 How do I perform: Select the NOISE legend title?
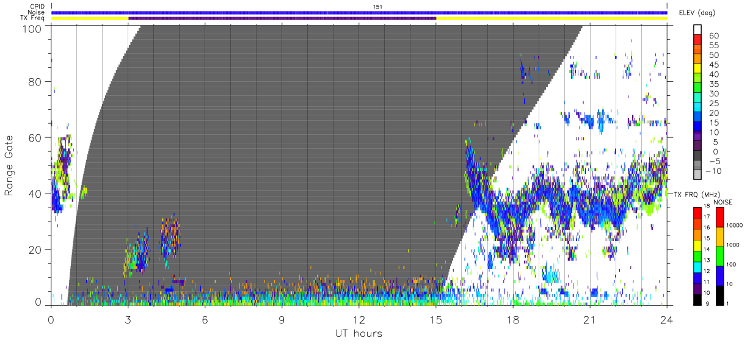click(724, 202)
